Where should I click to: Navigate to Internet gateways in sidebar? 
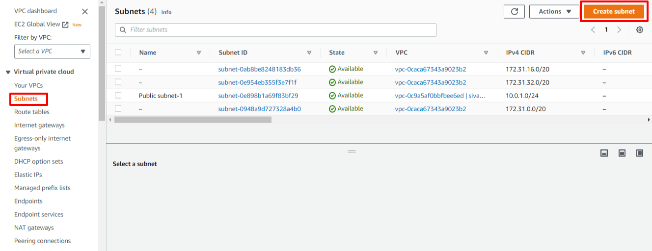tap(39, 125)
